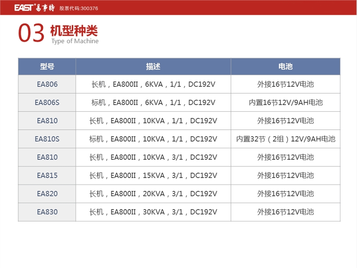Screen dimensions: 357x268
Task: Click description 长机，EA800II，10KVA，3/1，DC192V
Action: pyautogui.click(x=153, y=157)
